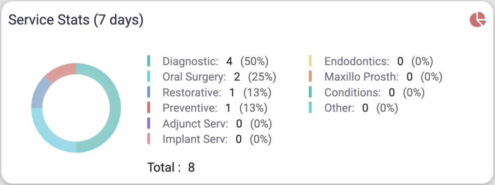Image resolution: width=495 pixels, height=185 pixels.
Task: Click the pie chart icon in the header
Action: tap(478, 20)
